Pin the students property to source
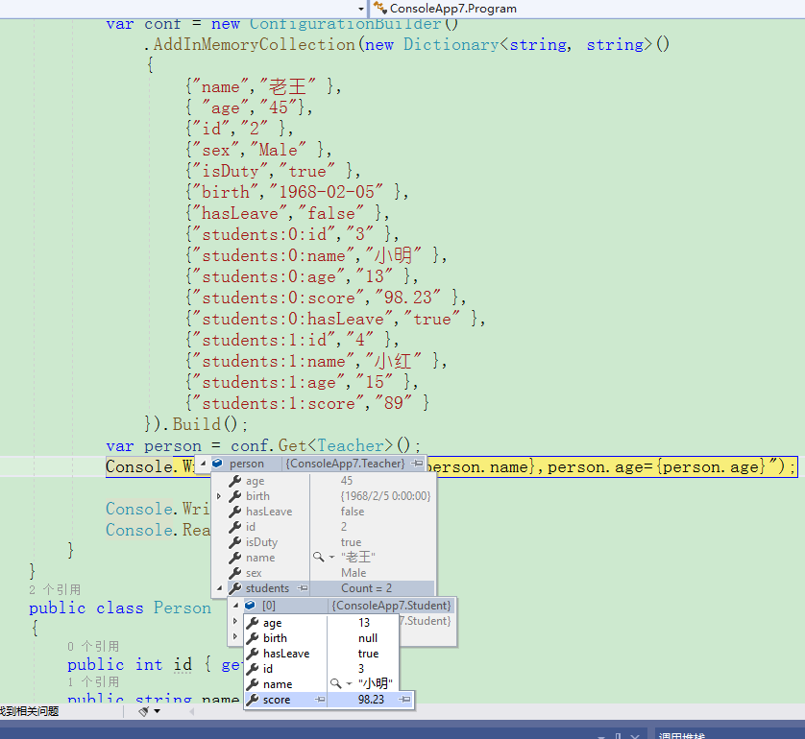Image resolution: width=805 pixels, height=739 pixels. pos(303,588)
